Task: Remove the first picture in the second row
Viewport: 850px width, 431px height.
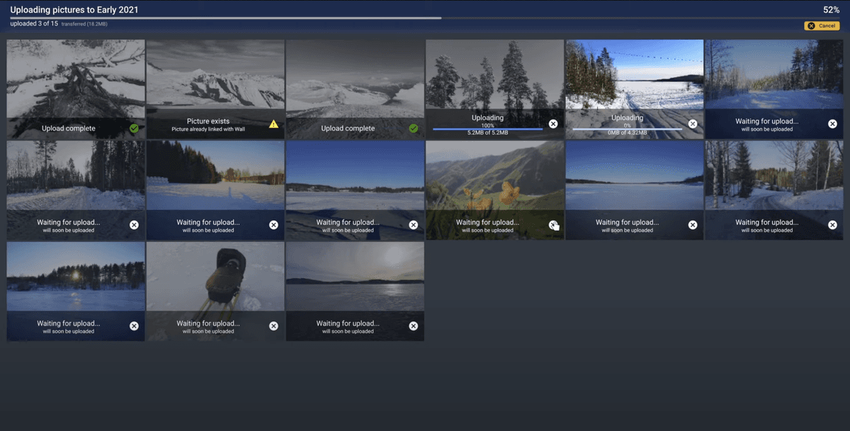Action: point(134,225)
